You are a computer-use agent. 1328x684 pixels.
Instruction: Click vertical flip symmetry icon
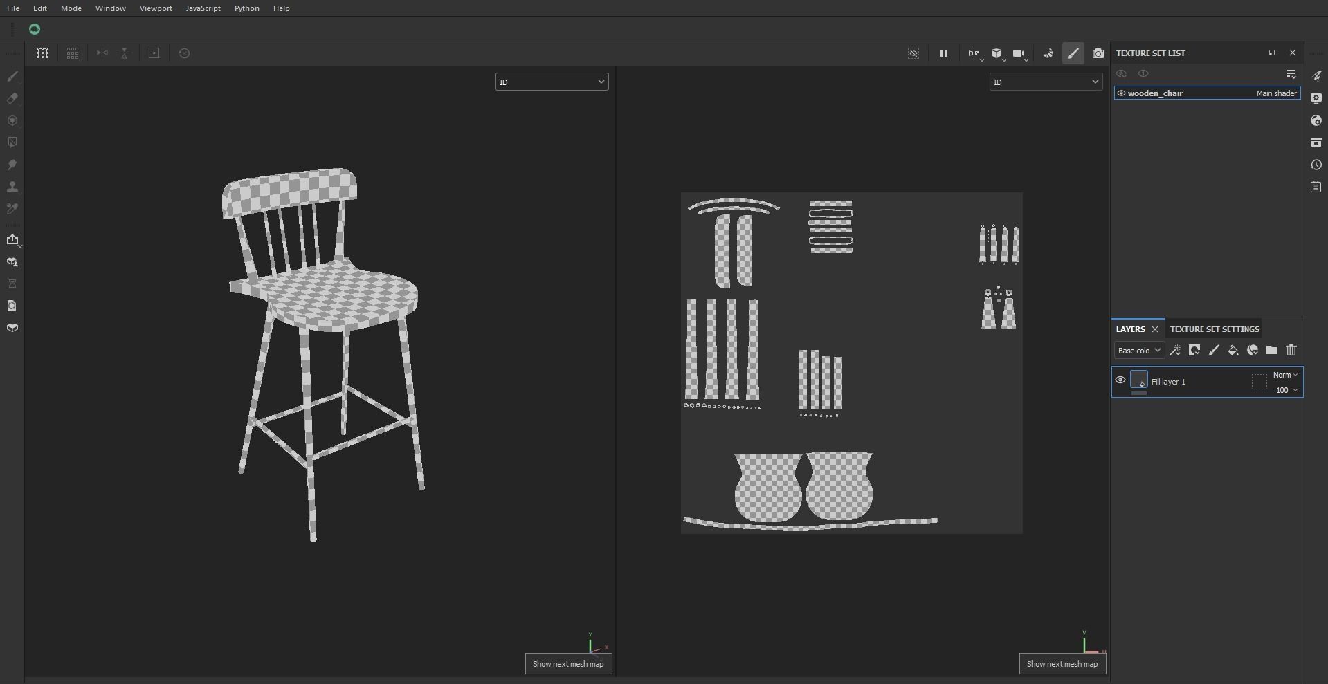point(125,53)
